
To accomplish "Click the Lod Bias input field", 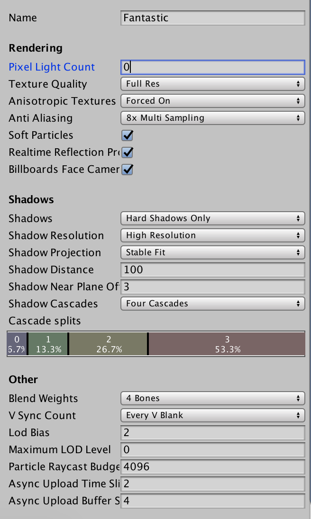I will pyautogui.click(x=212, y=433).
